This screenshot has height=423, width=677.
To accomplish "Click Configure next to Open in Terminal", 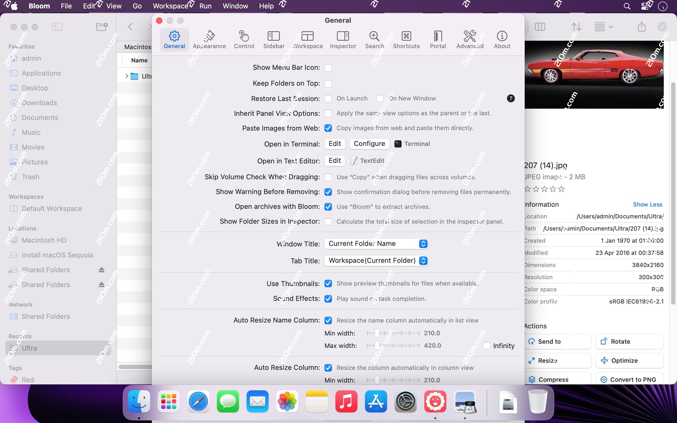I will coord(369,144).
